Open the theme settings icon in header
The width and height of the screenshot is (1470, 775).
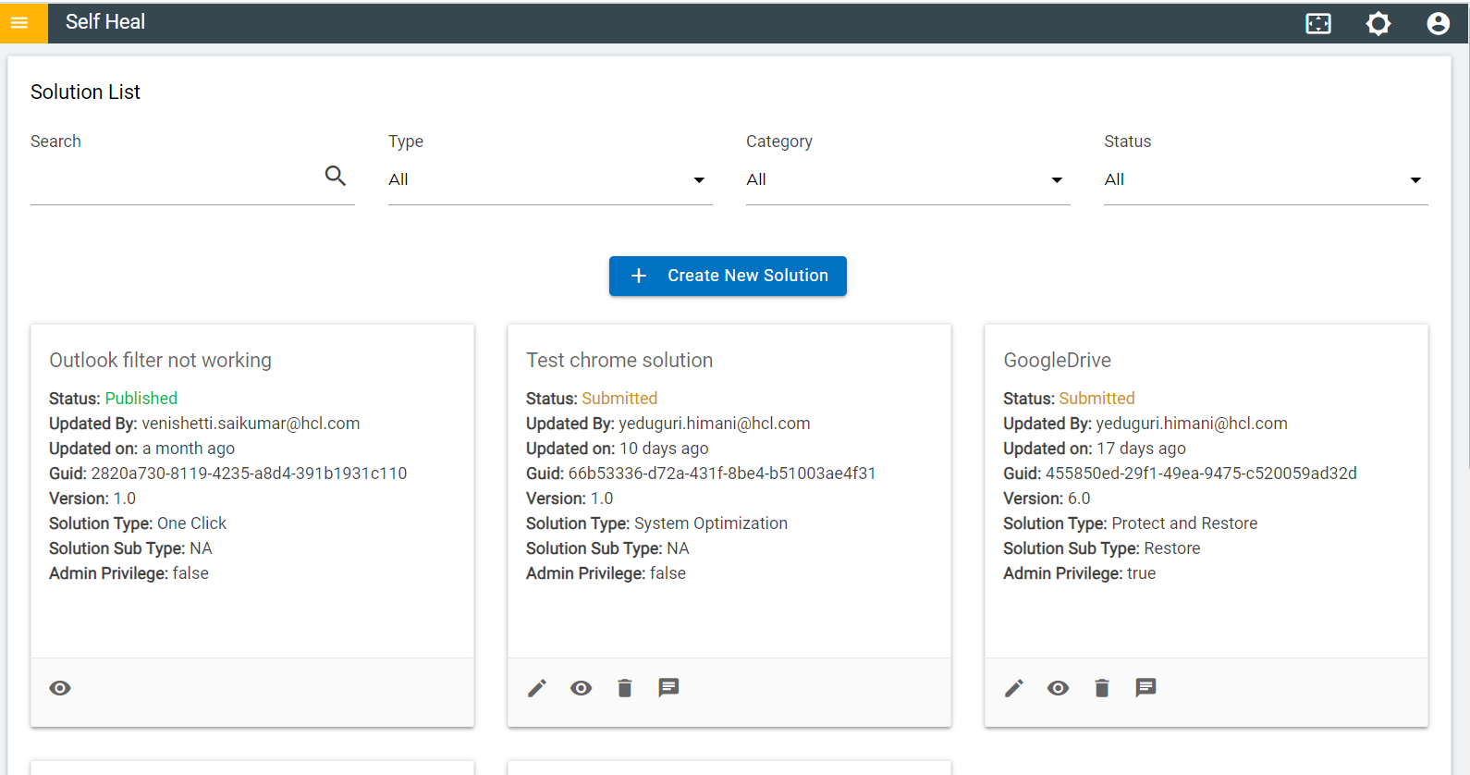point(1378,23)
